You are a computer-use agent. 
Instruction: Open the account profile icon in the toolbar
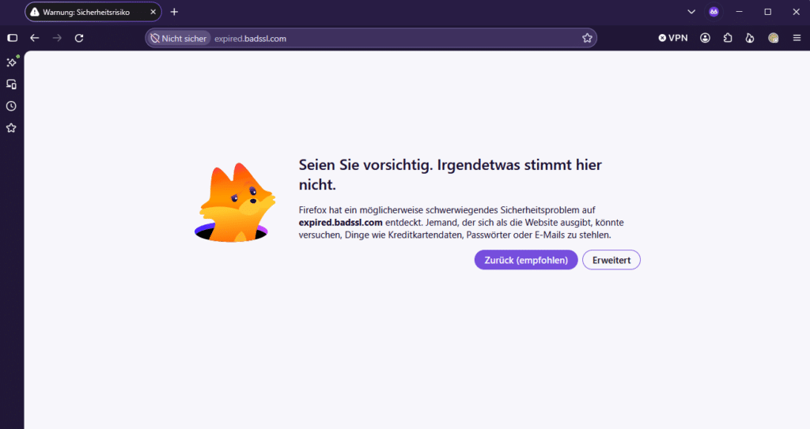point(705,38)
